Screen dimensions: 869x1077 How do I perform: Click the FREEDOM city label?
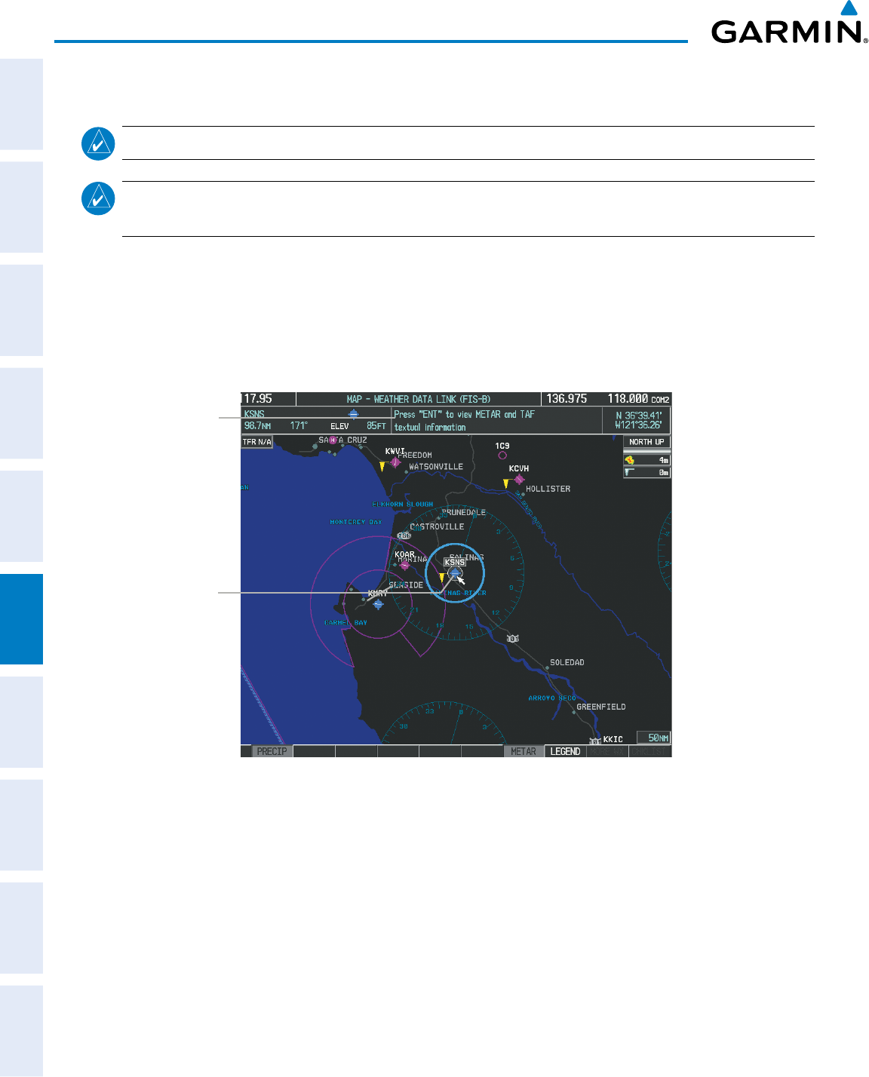click(415, 456)
